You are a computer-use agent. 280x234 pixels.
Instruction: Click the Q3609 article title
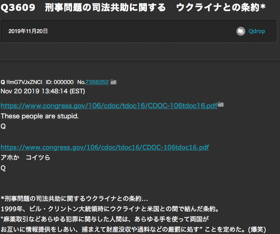coord(133,8)
